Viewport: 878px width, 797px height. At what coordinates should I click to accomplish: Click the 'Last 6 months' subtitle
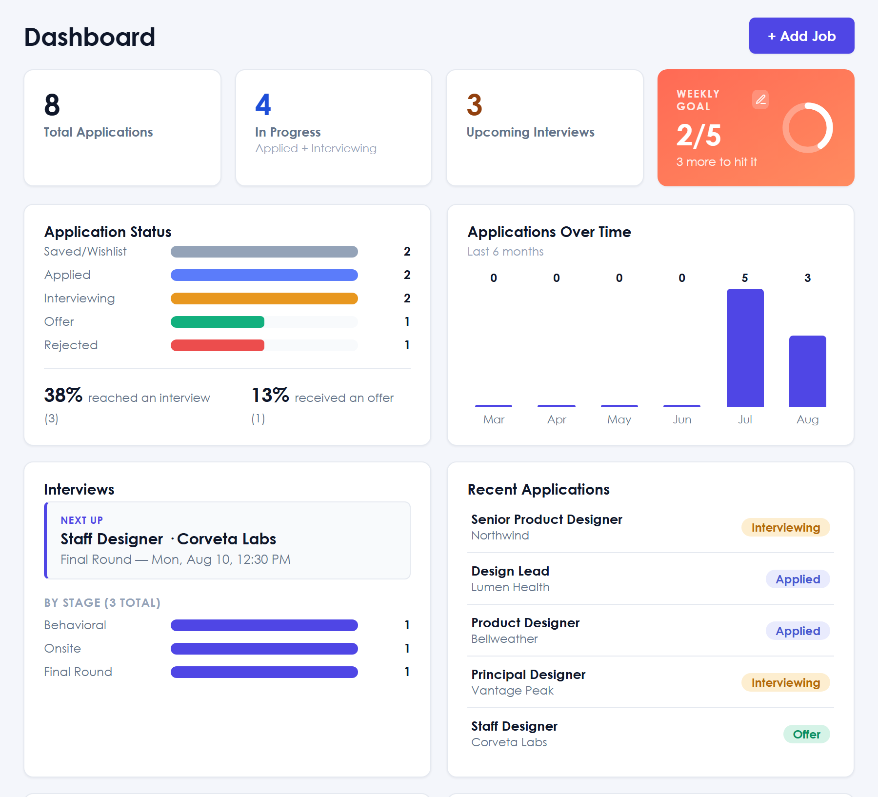tap(505, 252)
